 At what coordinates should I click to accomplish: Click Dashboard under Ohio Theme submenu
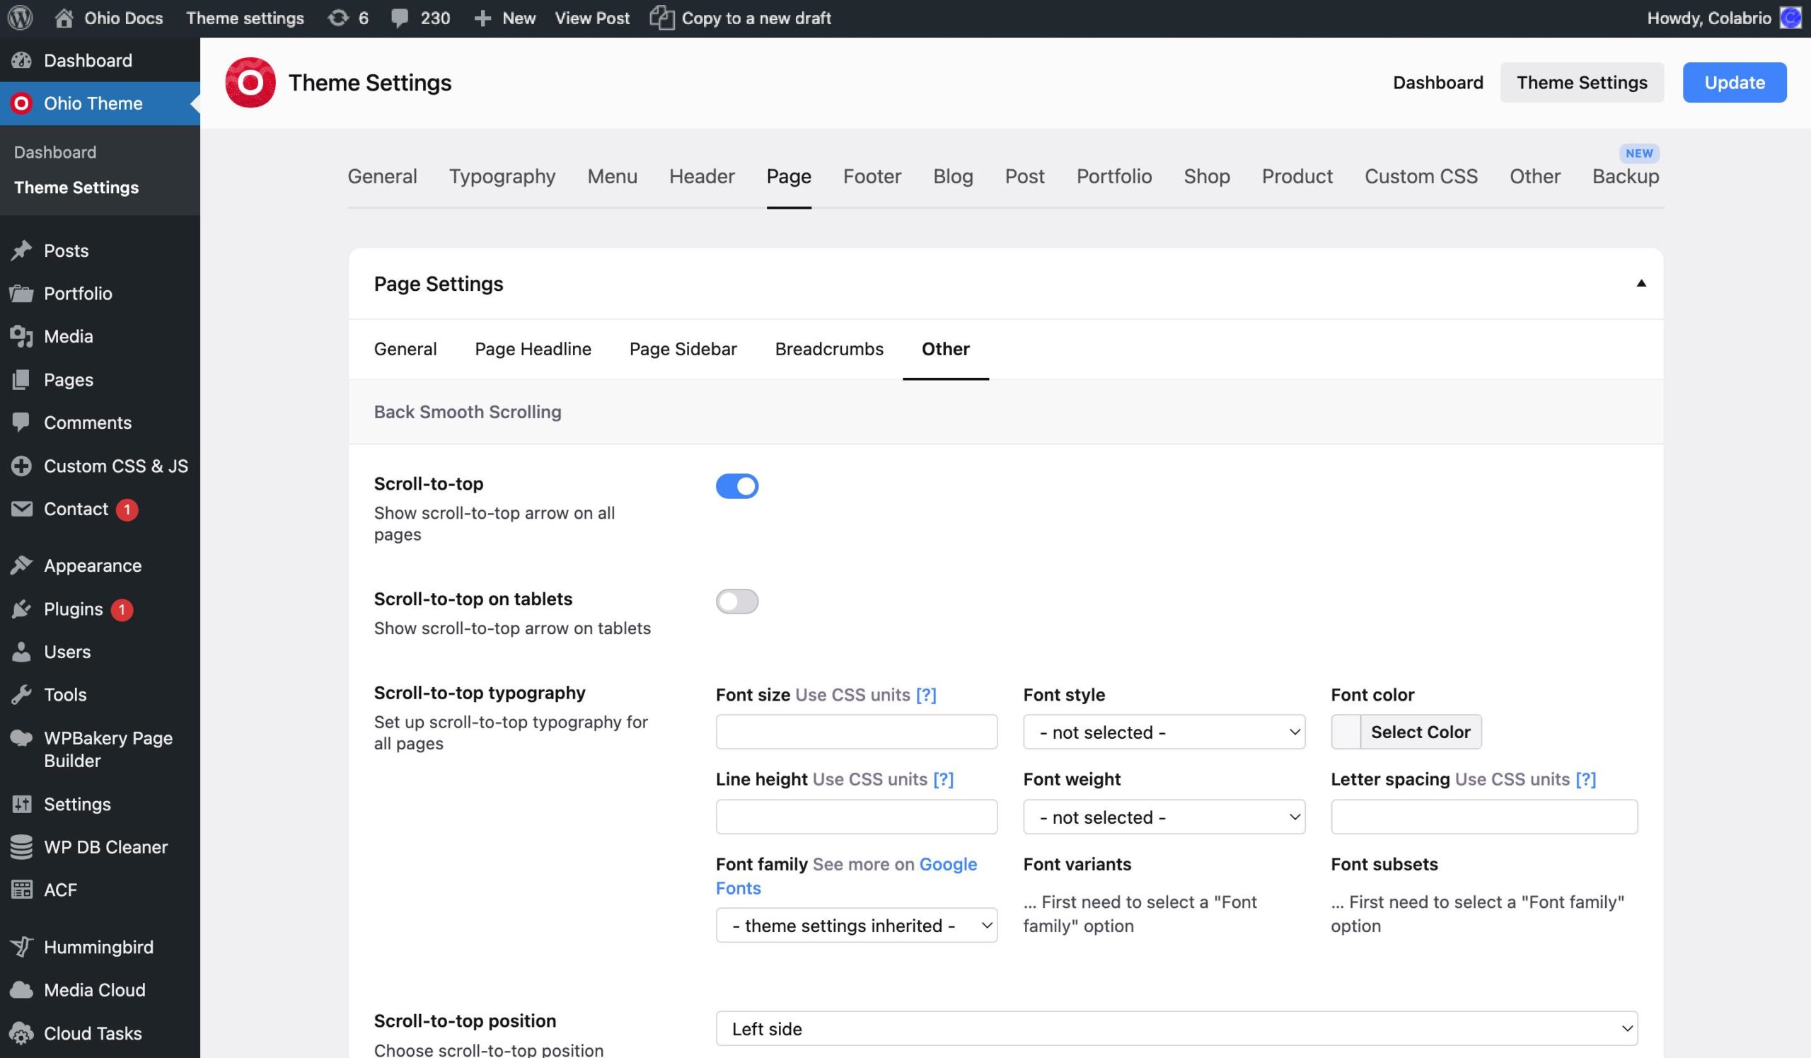(54, 152)
